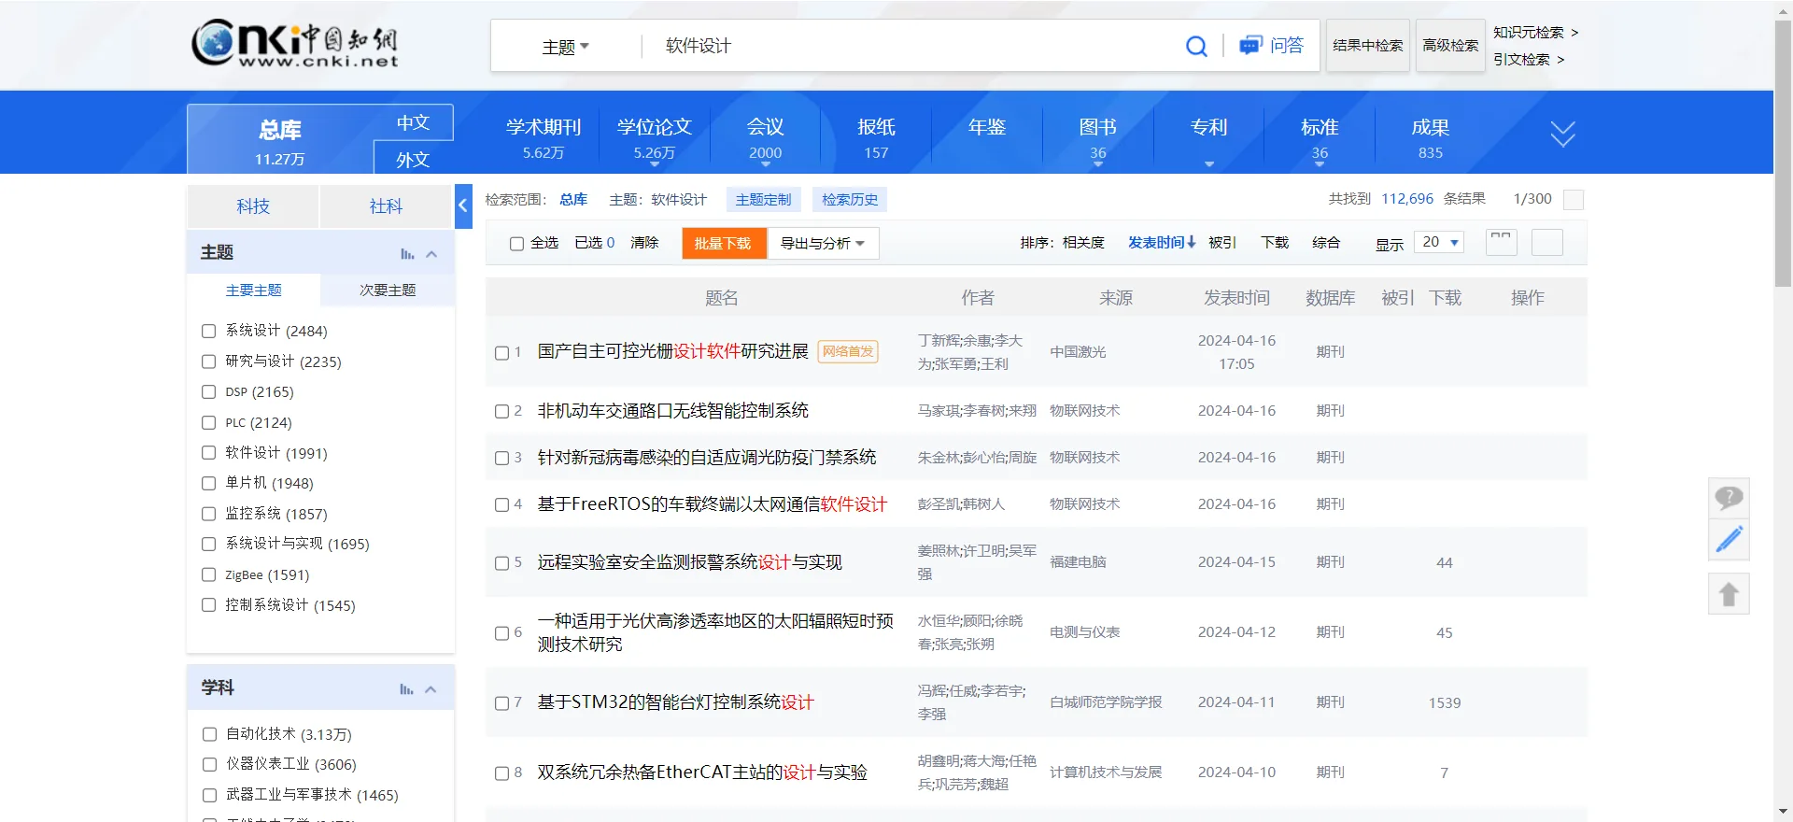Switch to detailed list view icon
This screenshot has height=822, width=1793.
pyautogui.click(x=1502, y=243)
